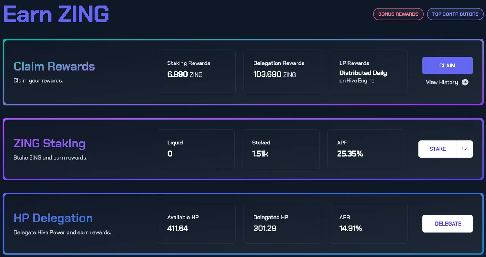
Task: Open the View History link
Action: click(442, 82)
